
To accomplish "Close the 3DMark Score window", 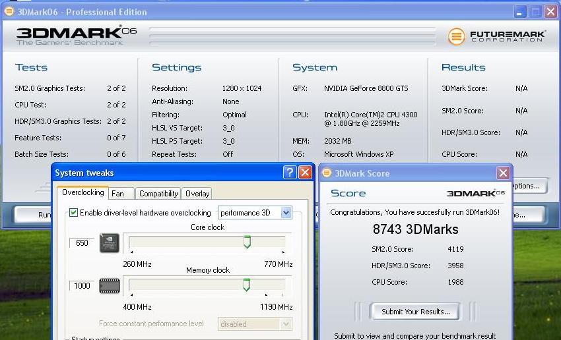I will pyautogui.click(x=503, y=173).
